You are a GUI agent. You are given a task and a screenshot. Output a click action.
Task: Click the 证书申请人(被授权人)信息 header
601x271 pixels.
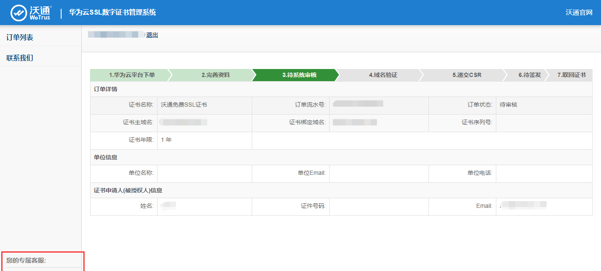[128, 190]
